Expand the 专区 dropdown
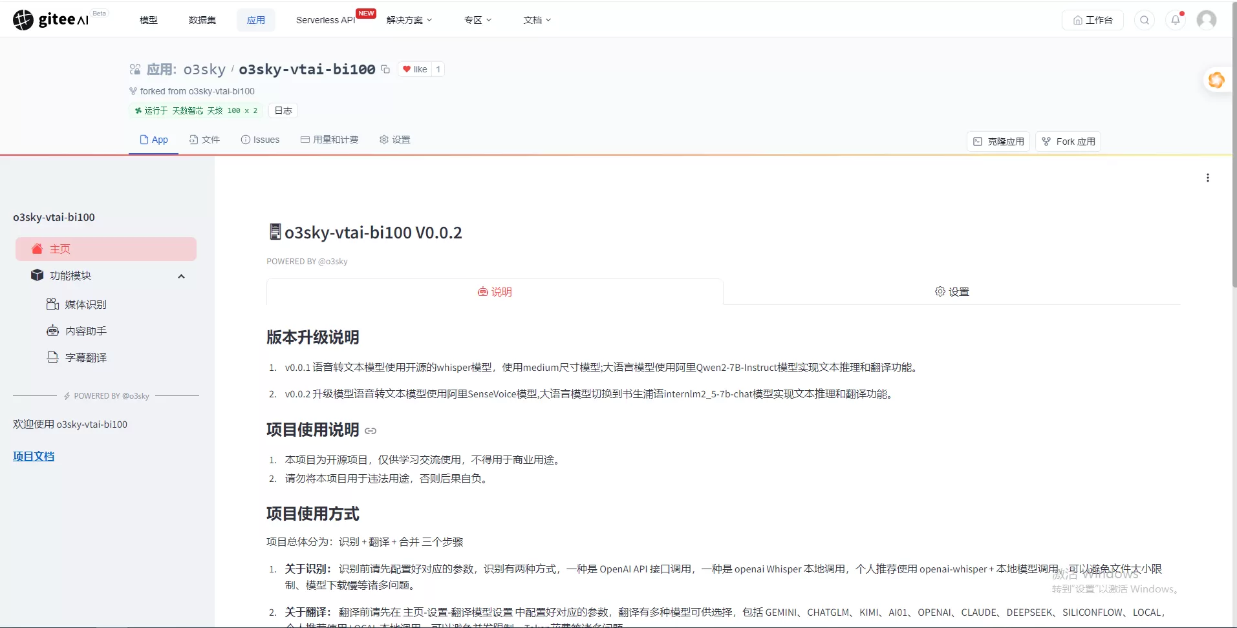This screenshot has height=628, width=1237. 478,20
